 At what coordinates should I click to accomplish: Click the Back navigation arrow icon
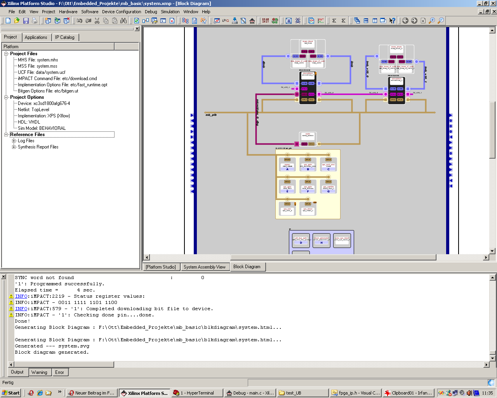click(405, 21)
